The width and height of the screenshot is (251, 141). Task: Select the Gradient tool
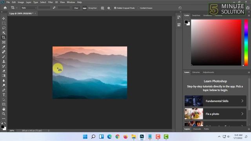click(4, 76)
